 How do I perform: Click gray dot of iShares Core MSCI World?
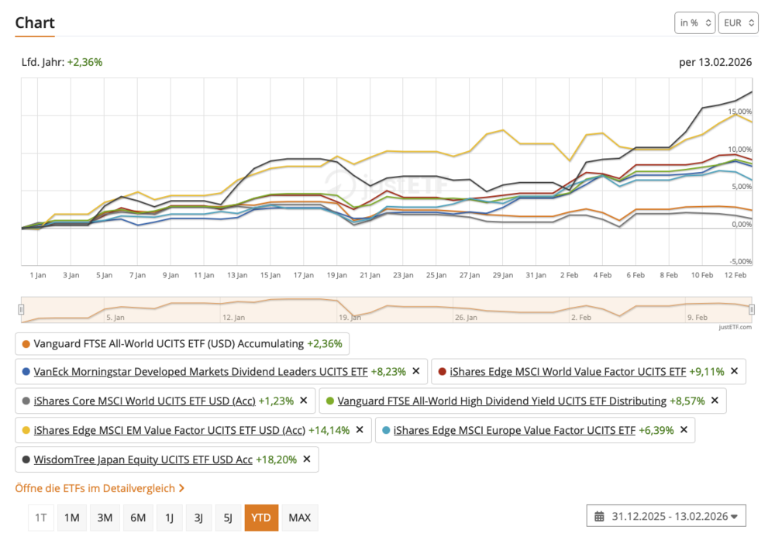point(26,401)
